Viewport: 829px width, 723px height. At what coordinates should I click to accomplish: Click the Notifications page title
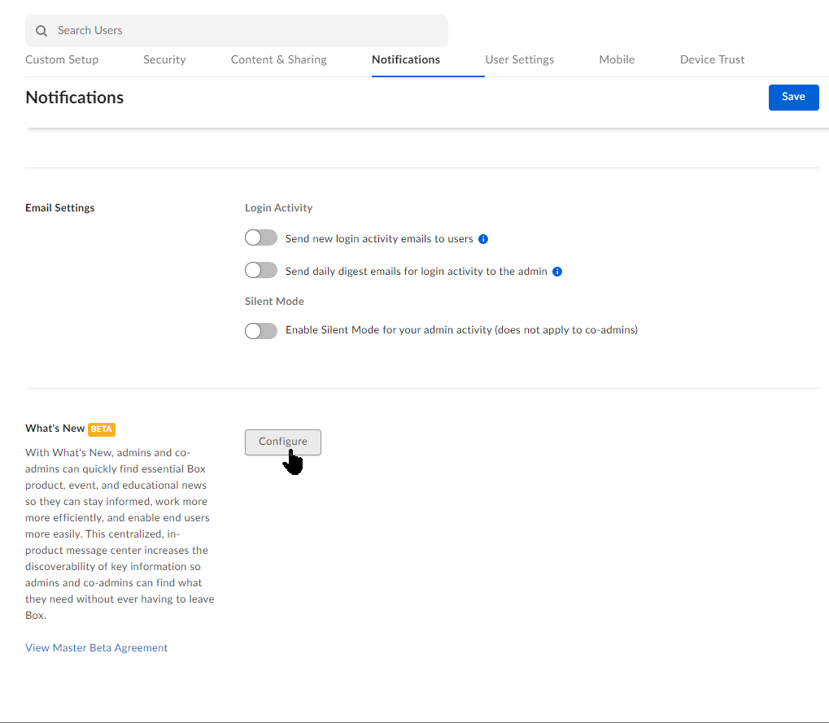click(x=75, y=98)
